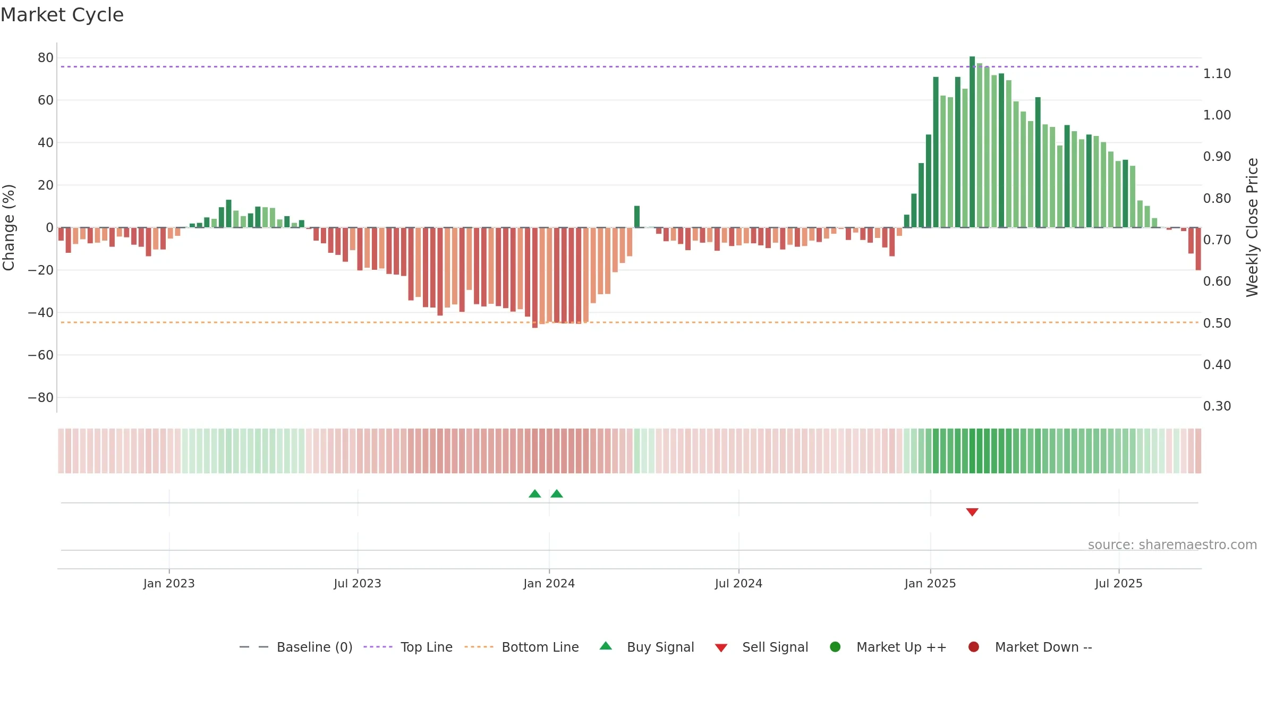This screenshot has width=1275, height=717.
Task: Click the isolated green bar between Jan and Jul 2024
Action: [x=637, y=217]
